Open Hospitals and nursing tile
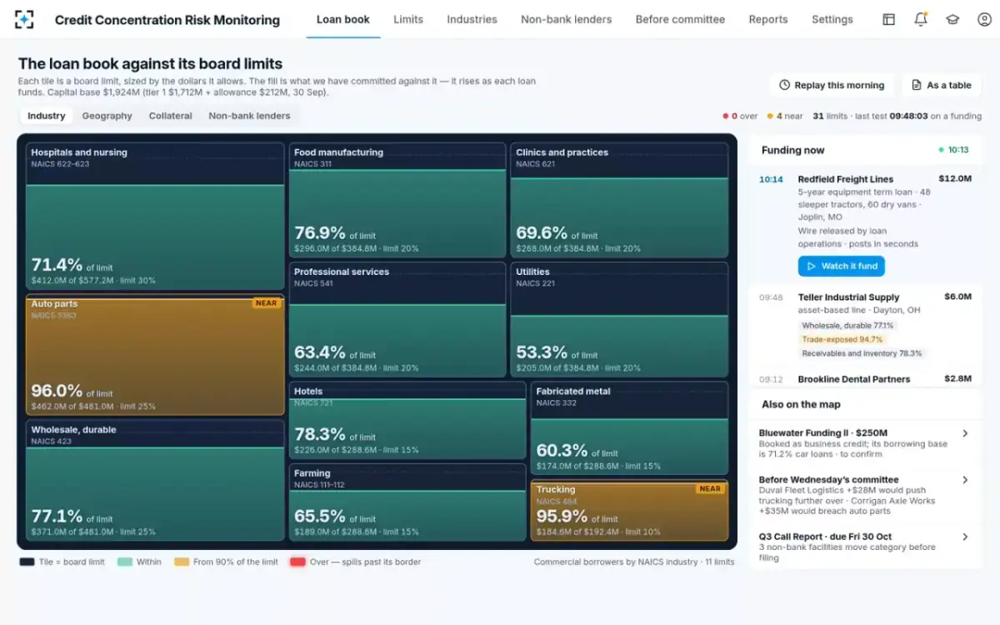The width and height of the screenshot is (1000, 625). click(x=155, y=217)
